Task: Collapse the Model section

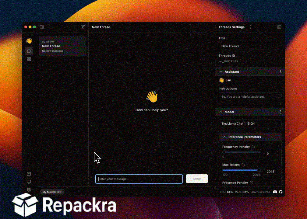Action: [x=221, y=112]
